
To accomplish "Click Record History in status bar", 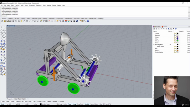I will [x=94, y=104].
